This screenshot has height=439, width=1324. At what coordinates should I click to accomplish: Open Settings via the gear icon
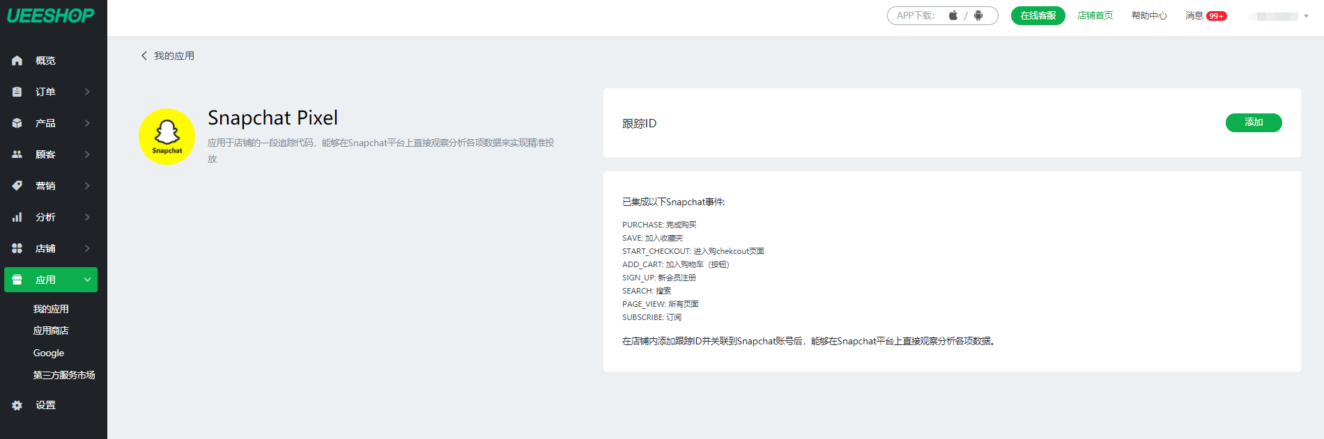coord(17,405)
